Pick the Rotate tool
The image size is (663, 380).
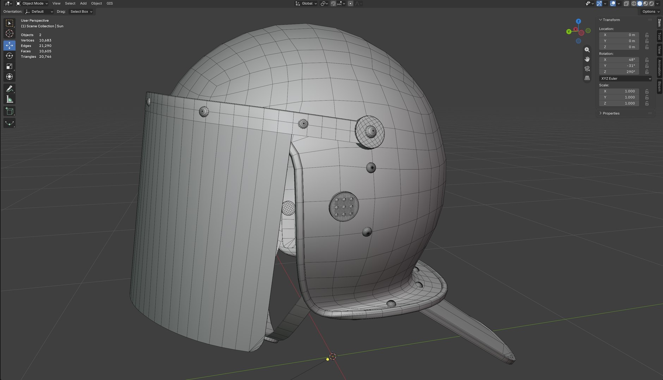coord(10,56)
